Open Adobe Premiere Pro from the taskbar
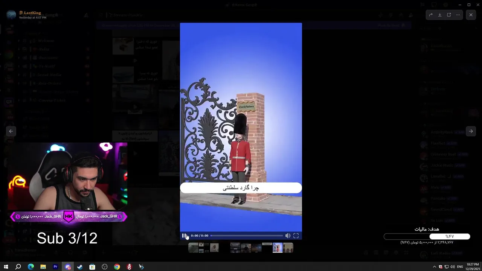Viewport: 482px width, 271px height. (55, 267)
